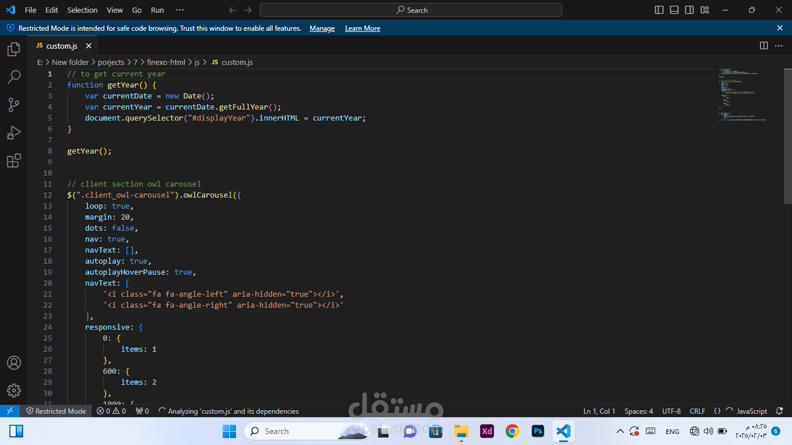This screenshot has height=445, width=792.
Task: Open the Extensions view
Action: coord(14,161)
